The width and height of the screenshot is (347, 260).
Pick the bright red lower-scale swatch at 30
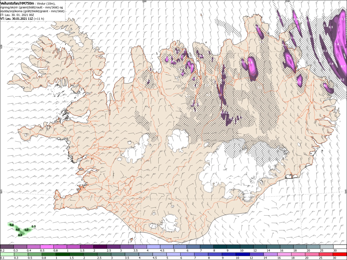(339, 254)
